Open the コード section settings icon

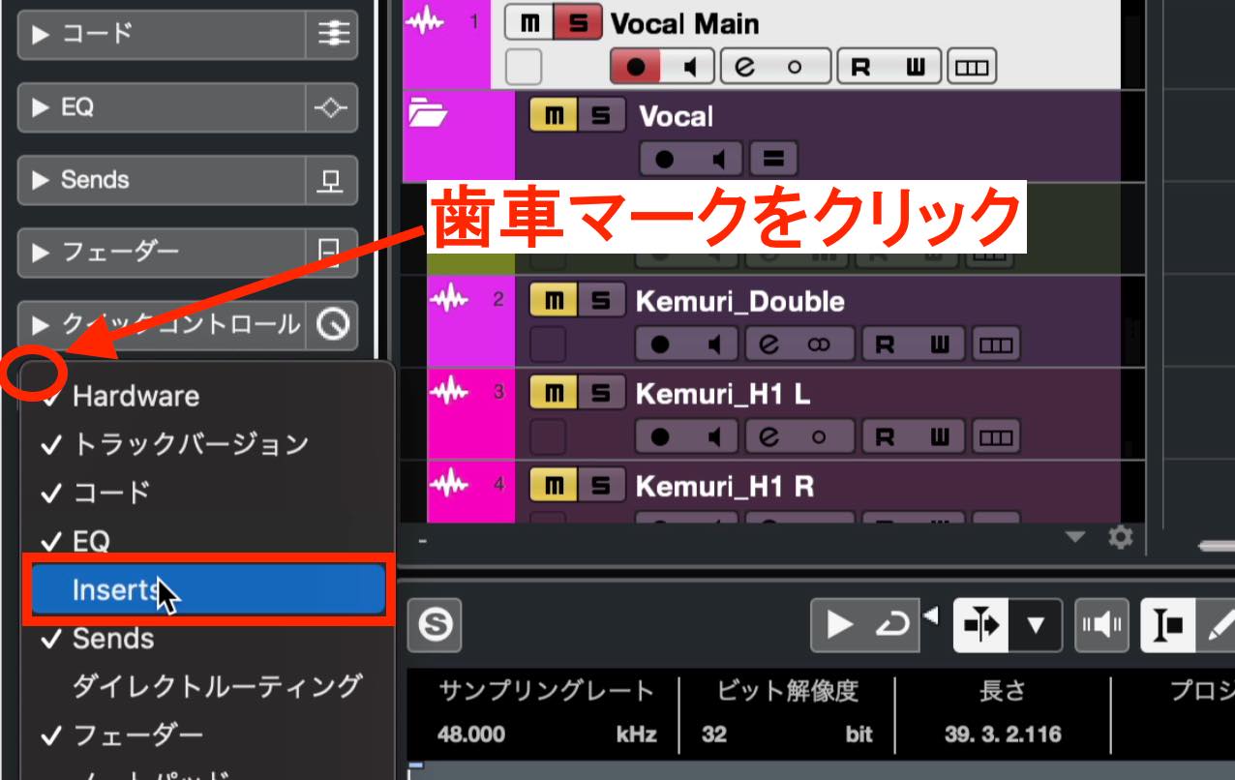(332, 34)
